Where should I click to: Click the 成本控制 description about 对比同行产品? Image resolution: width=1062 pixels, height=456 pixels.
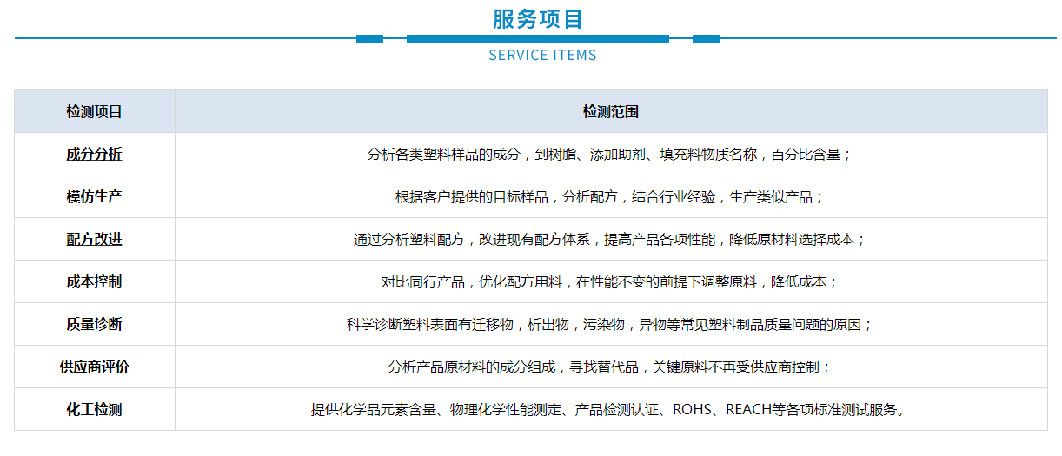point(610,282)
